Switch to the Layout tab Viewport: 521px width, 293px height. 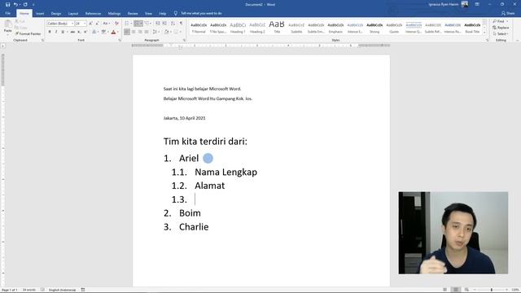tap(73, 14)
